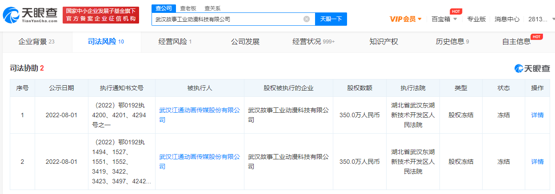Open the 专业版 link
The image size is (555, 194).
tap(476, 19)
